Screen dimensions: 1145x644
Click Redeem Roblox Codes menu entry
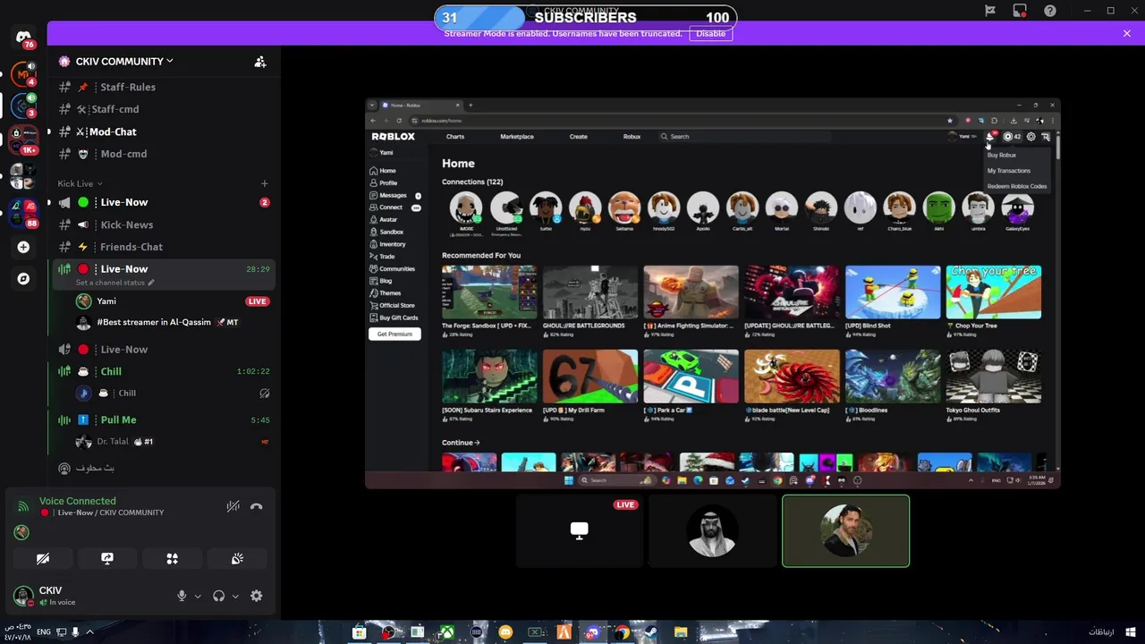1017,186
